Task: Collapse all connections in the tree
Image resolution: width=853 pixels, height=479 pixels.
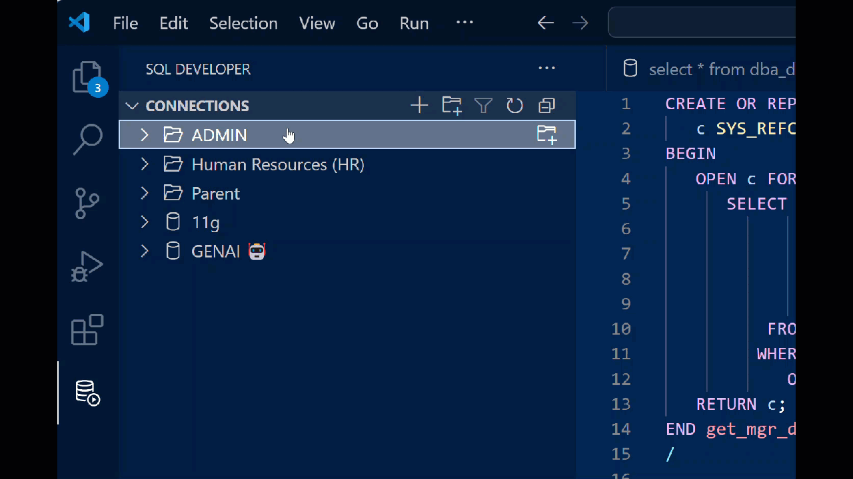Action: (x=546, y=105)
